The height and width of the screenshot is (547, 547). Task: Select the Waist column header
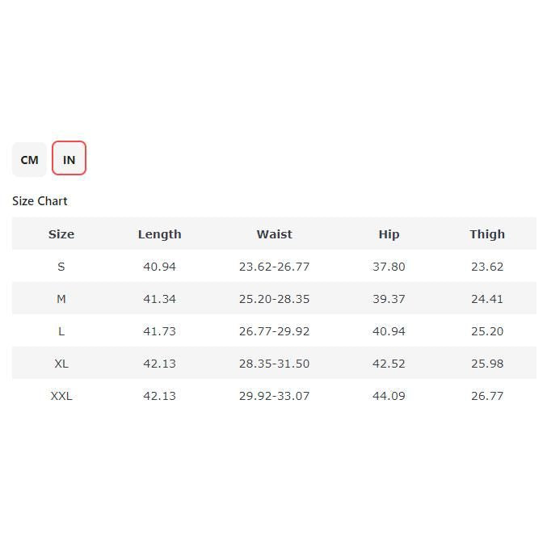pyautogui.click(x=274, y=234)
